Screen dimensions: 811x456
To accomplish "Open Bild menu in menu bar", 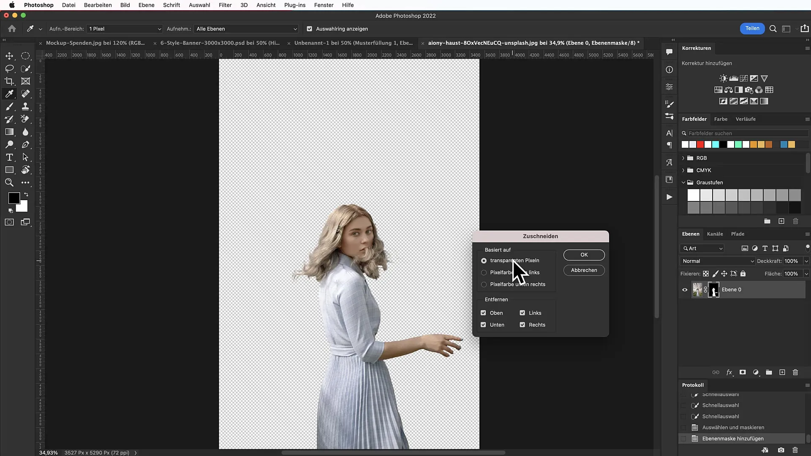I will click(125, 5).
